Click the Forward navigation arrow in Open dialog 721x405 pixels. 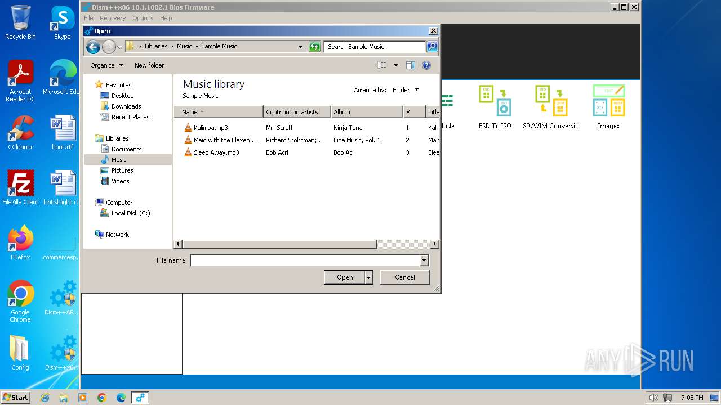[109, 47]
